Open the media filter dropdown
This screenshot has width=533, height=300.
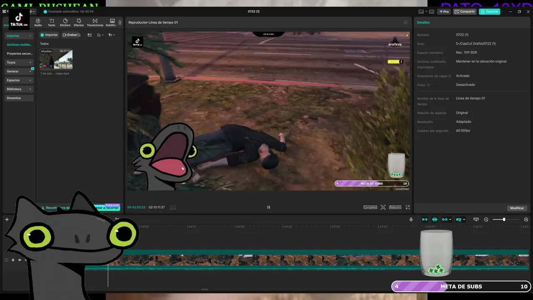(111, 35)
